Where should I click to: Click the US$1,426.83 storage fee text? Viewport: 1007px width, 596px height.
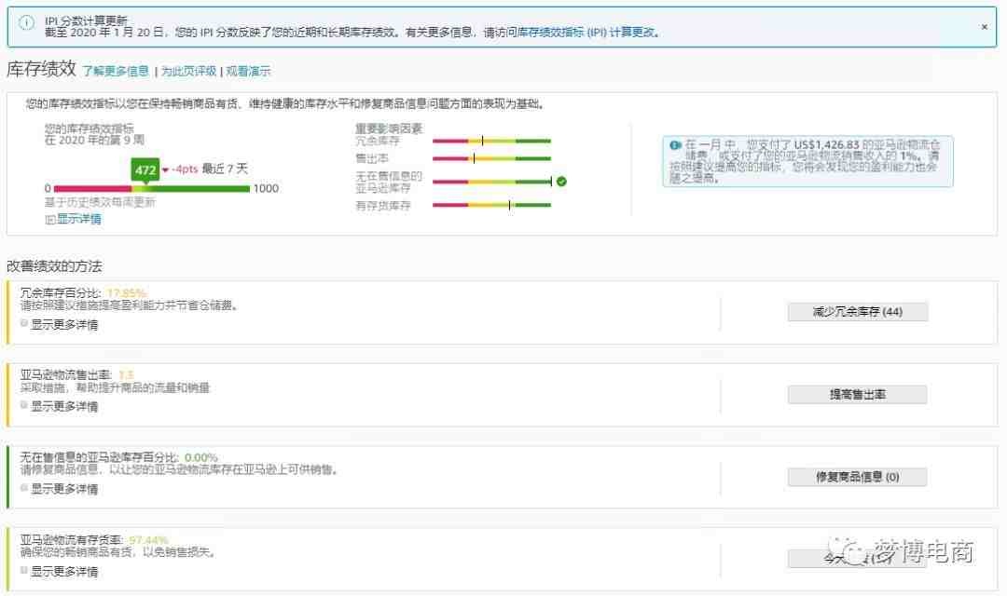(826, 145)
